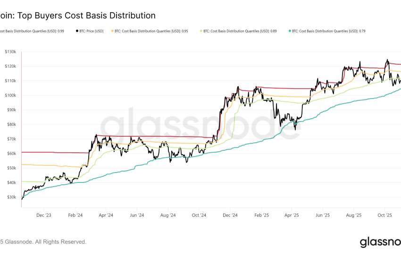Click the black BTC Price legend dot
401x255 pixels.
(77, 31)
